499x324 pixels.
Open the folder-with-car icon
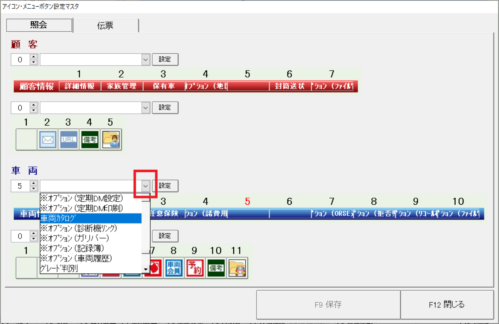(x=237, y=268)
